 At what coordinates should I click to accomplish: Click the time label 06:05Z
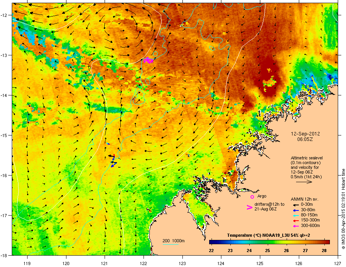click(x=305, y=139)
